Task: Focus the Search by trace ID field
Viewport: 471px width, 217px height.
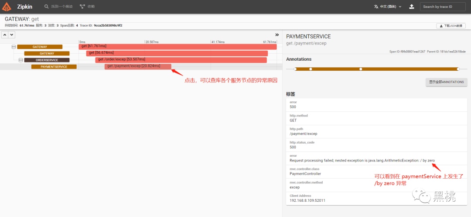Action: 443,7
